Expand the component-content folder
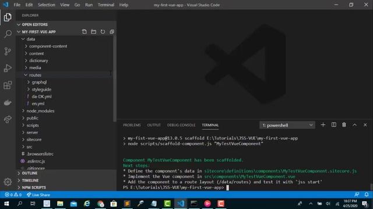Viewport: 373px width, 209px height. click(x=65, y=46)
